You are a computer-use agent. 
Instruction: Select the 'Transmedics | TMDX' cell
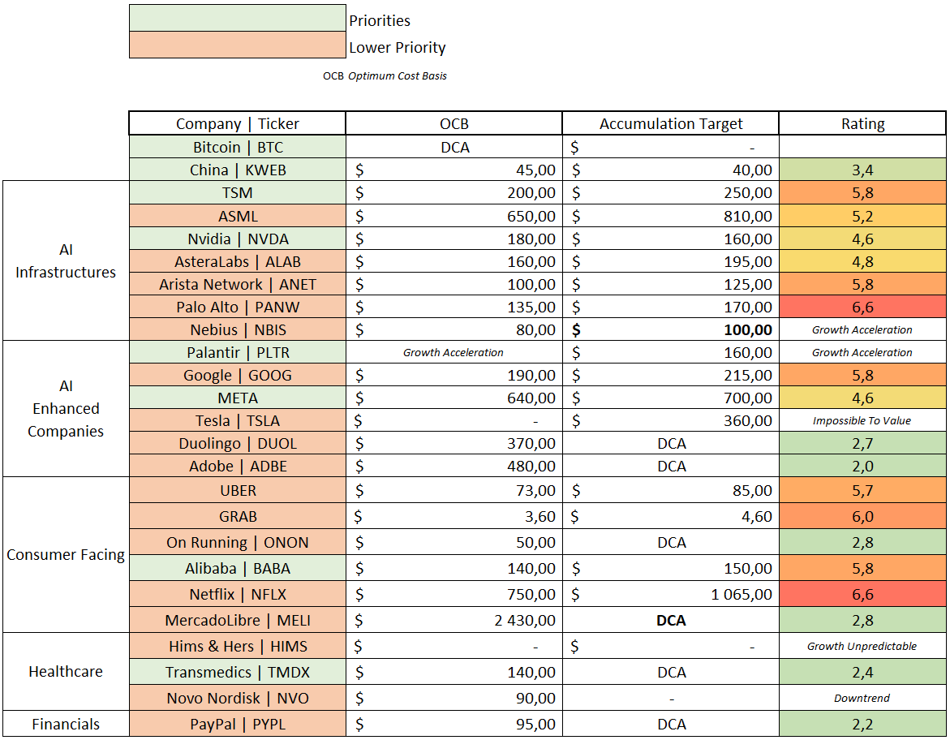pyautogui.click(x=238, y=672)
